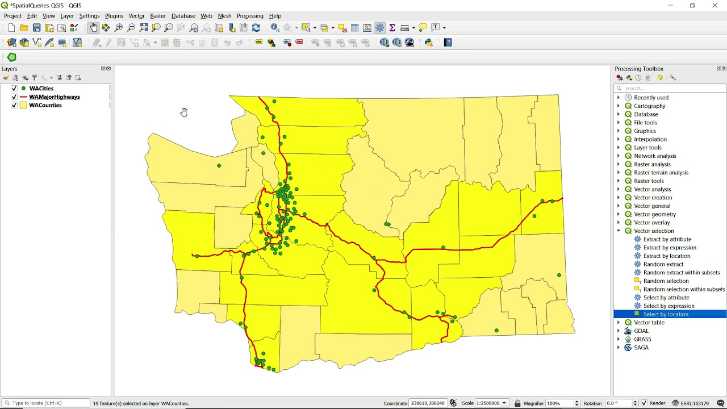
Task: Toggle visibility of WAMajorHighways layer
Action: point(14,97)
